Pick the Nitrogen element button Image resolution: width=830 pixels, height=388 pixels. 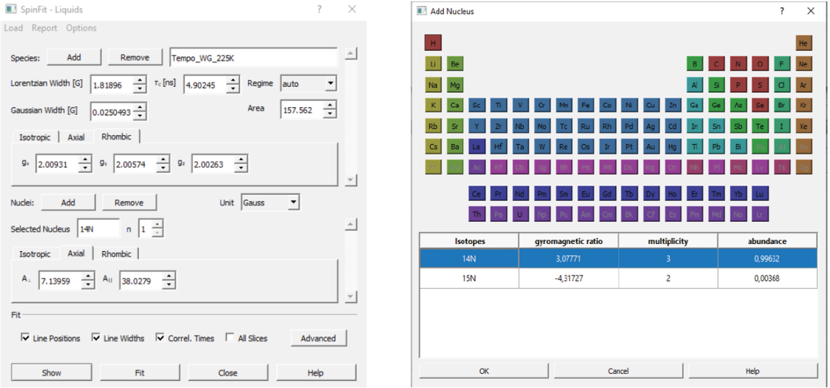point(738,64)
